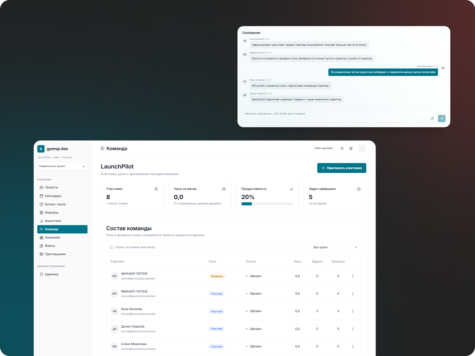Image resolution: width=475 pixels, height=356 pixels.
Task: Send message with paper plane button
Action: coord(442,118)
